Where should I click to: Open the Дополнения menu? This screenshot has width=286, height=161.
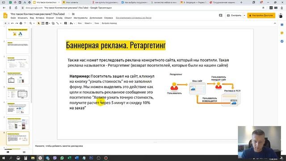pos(96,18)
